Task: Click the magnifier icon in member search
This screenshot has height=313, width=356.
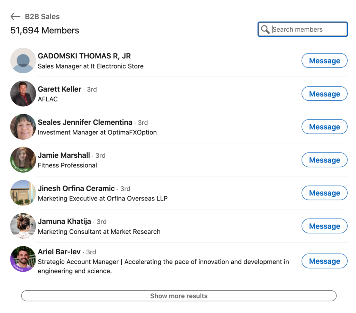Action: 265,30
